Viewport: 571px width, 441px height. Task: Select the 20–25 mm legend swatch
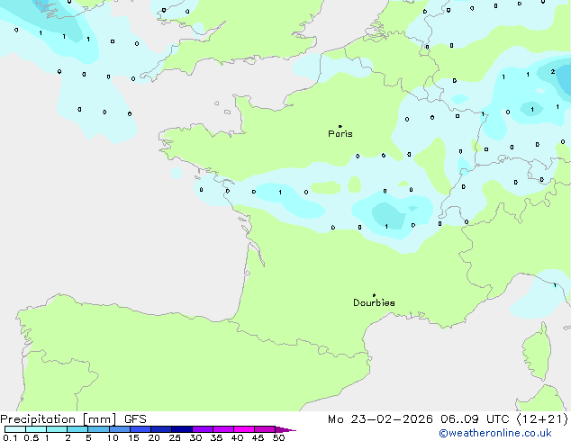coord(160,429)
